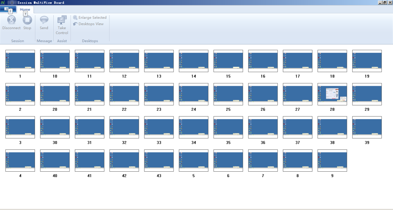The width and height of the screenshot is (393, 210).
Task: Click the Send message speech bubble
Action: click(x=44, y=20)
